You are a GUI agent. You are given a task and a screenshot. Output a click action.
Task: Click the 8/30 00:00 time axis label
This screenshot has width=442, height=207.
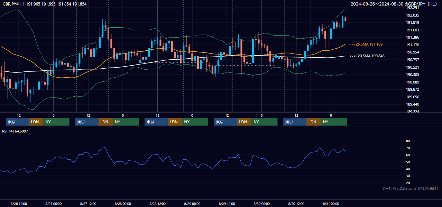pyautogui.click(x=261, y=204)
